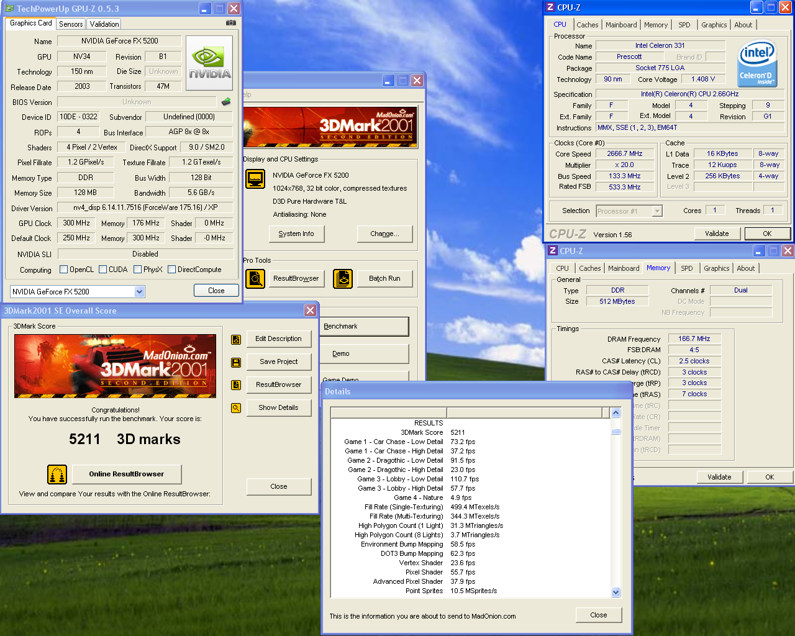Viewport: 795px width, 636px height.
Task: Click the Batch Run button
Action: (384, 279)
